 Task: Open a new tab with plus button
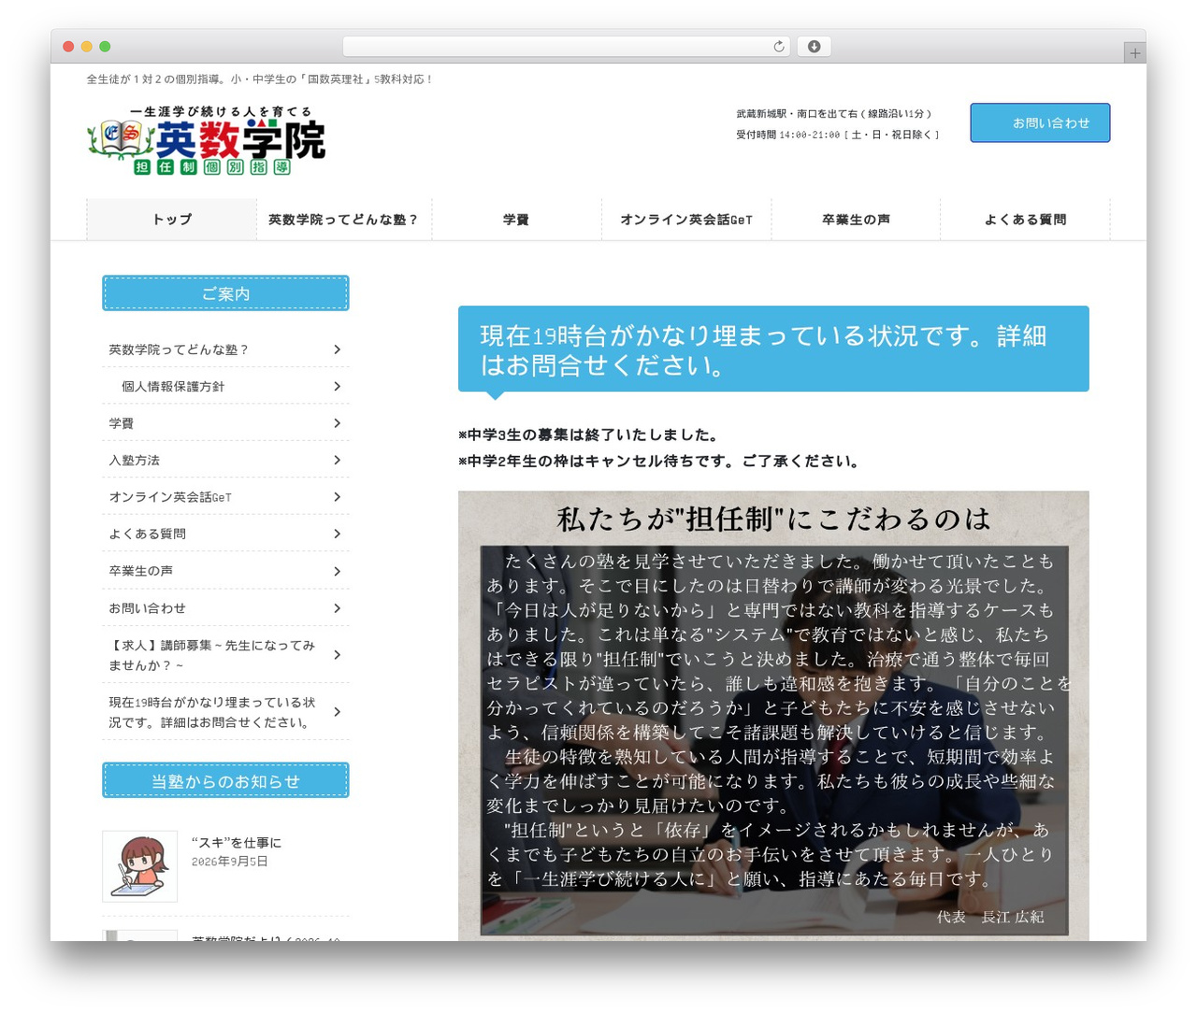tap(1134, 53)
